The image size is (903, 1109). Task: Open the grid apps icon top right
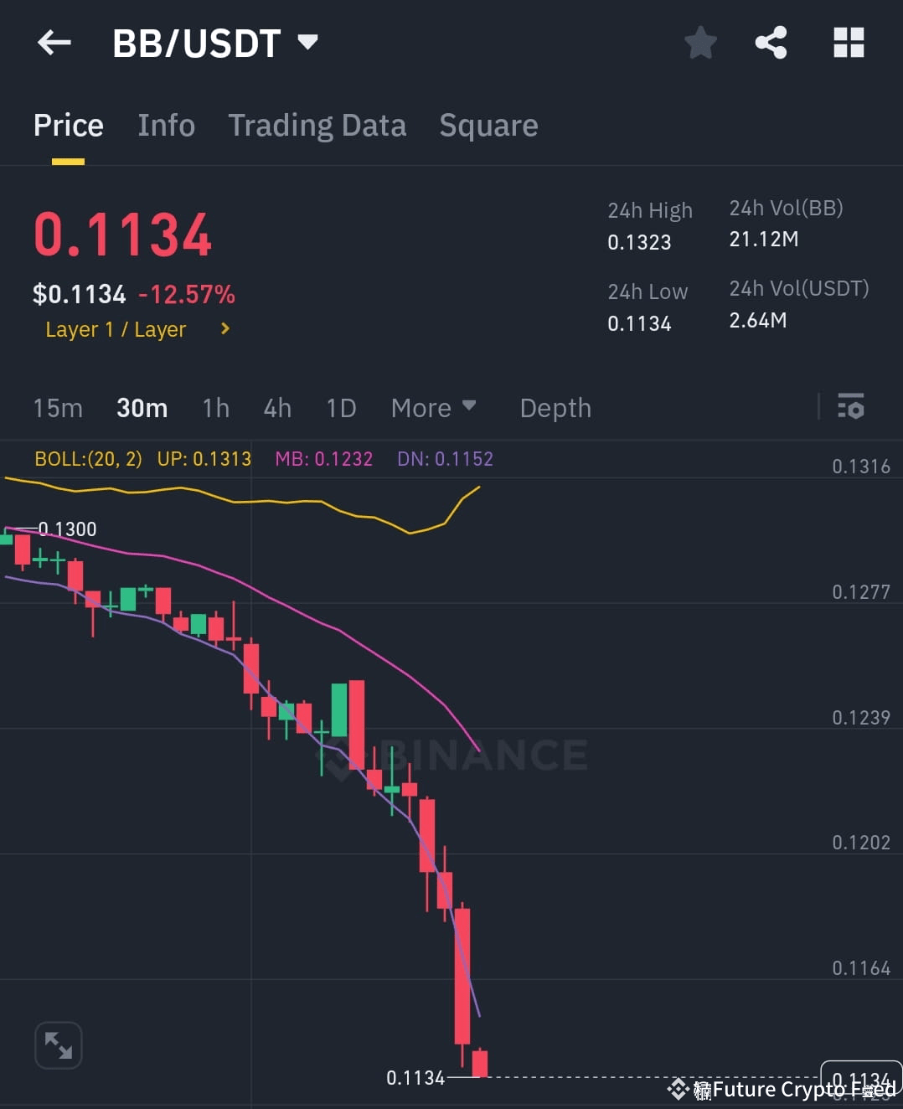point(848,43)
